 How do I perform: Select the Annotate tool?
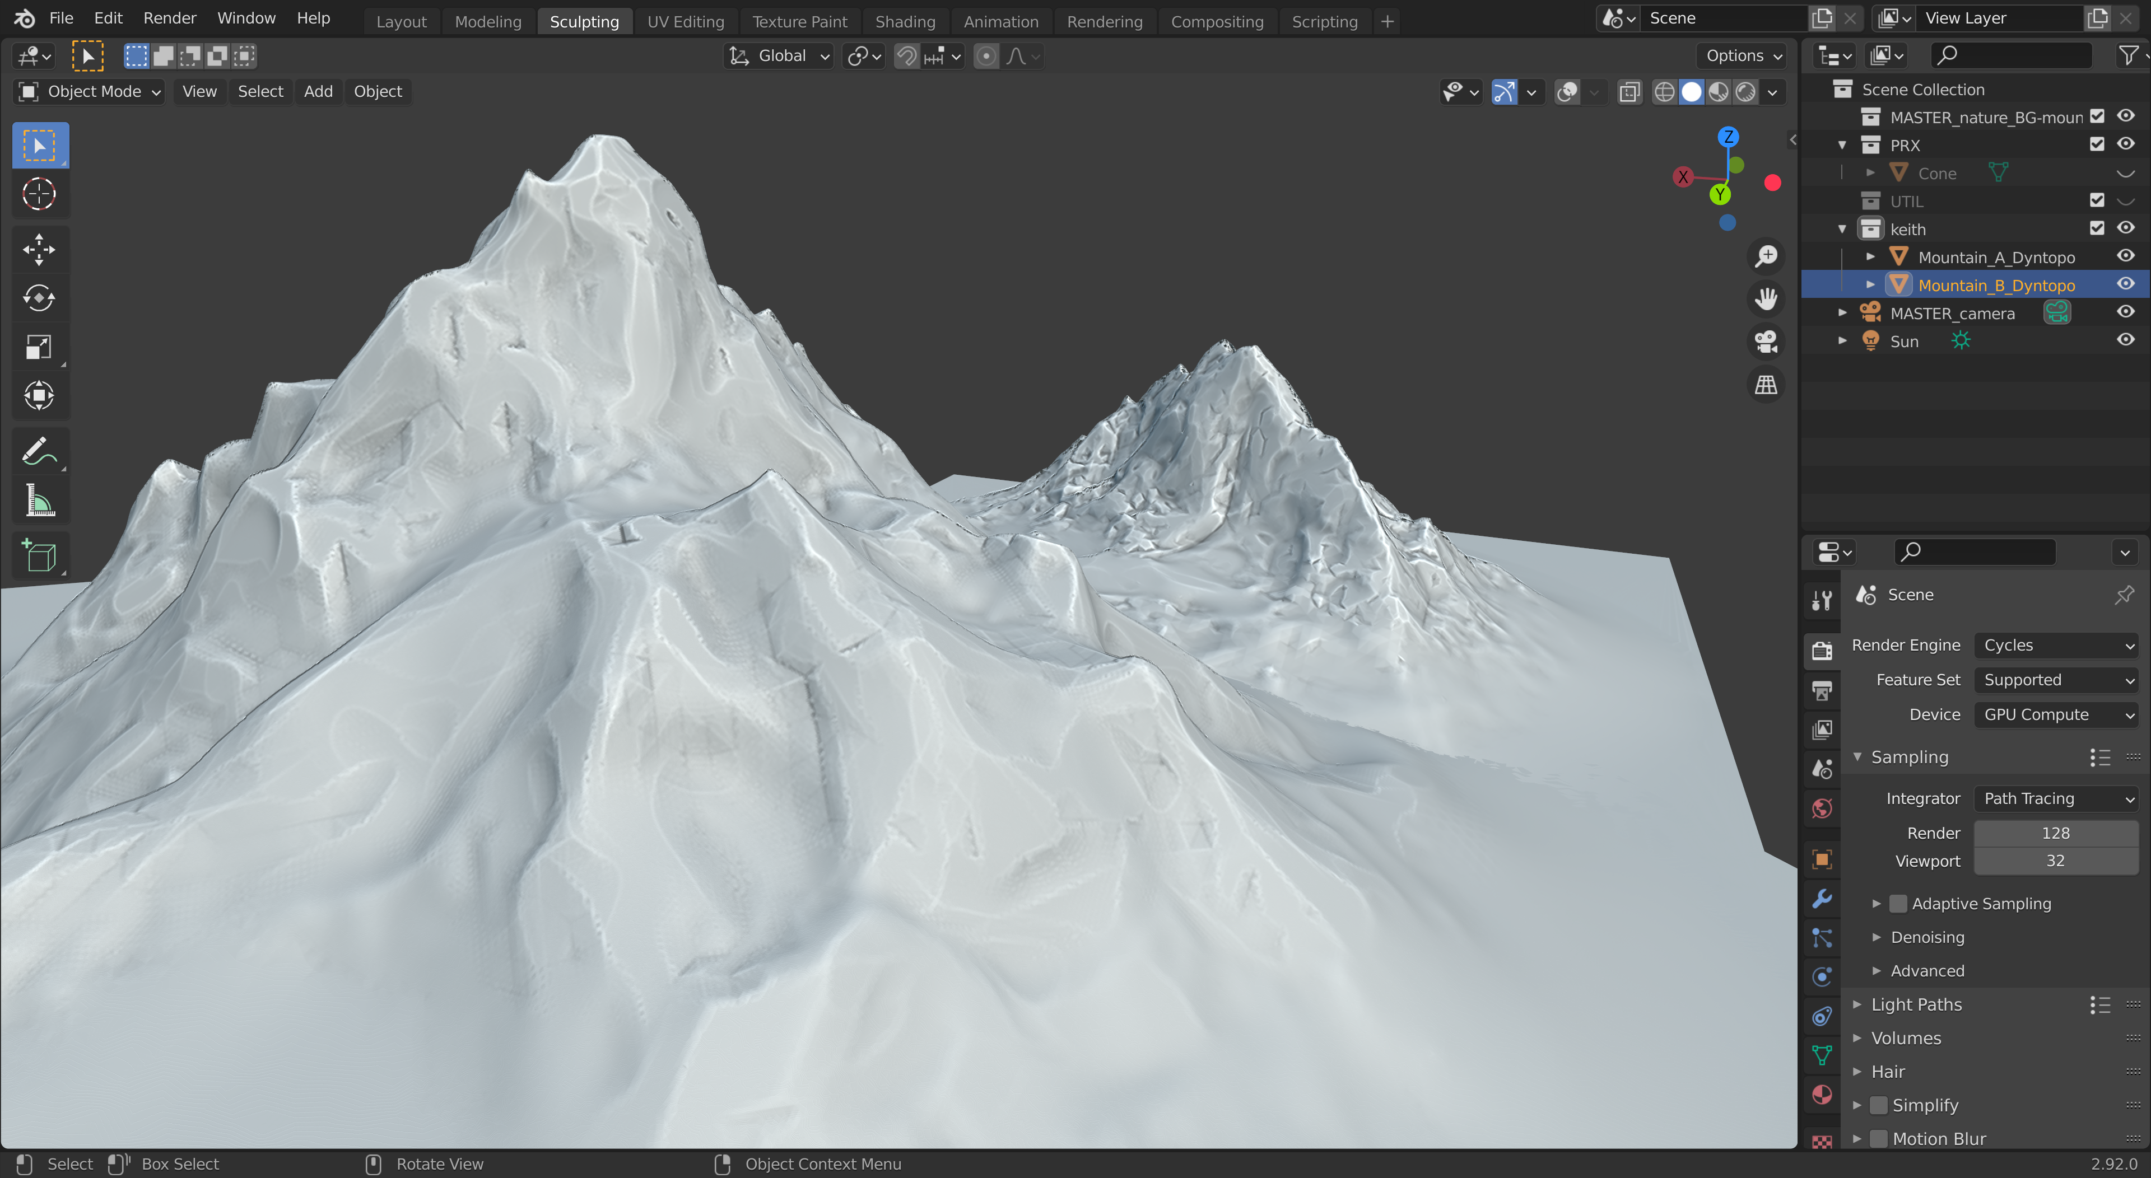[x=38, y=452]
